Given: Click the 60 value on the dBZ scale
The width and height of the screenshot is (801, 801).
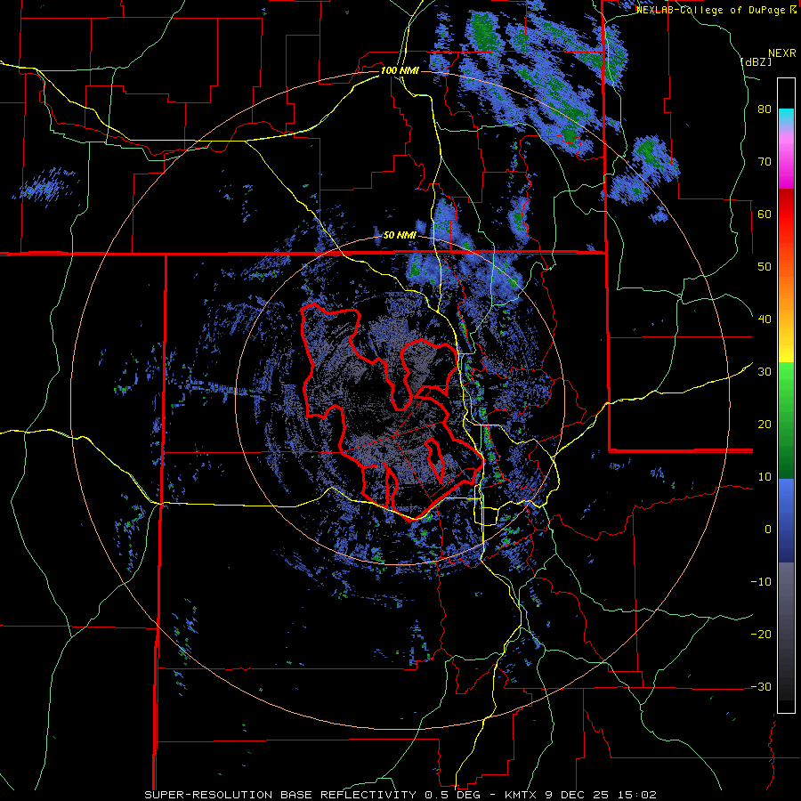Looking at the screenshot, I should (x=765, y=214).
